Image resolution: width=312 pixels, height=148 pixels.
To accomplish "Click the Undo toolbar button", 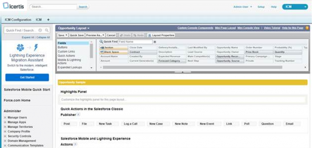I will pos(125,35).
